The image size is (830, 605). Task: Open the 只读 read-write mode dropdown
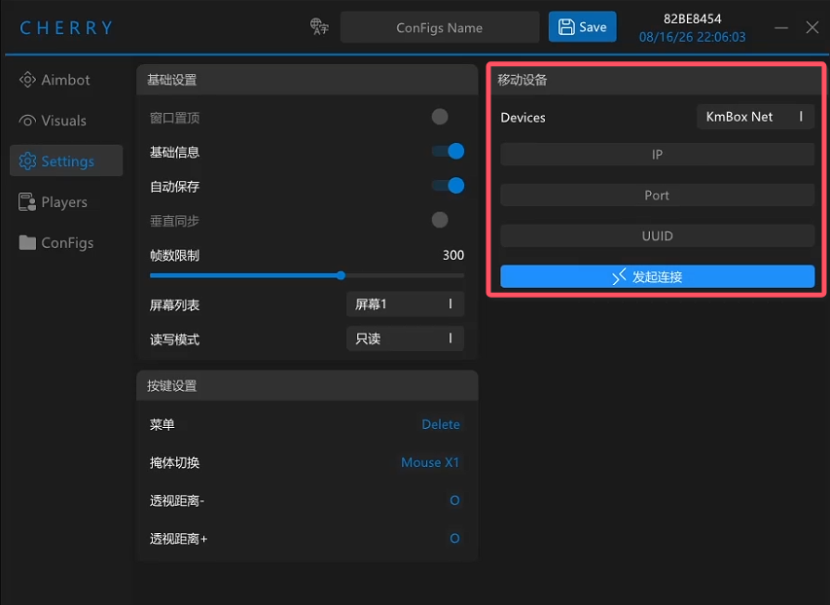pos(406,338)
